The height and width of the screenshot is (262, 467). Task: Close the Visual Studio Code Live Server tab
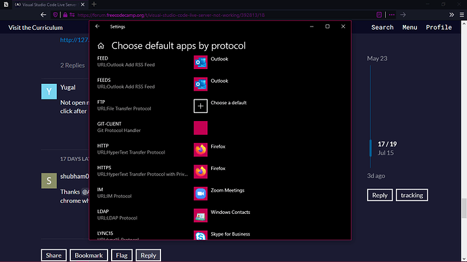tap(83, 5)
